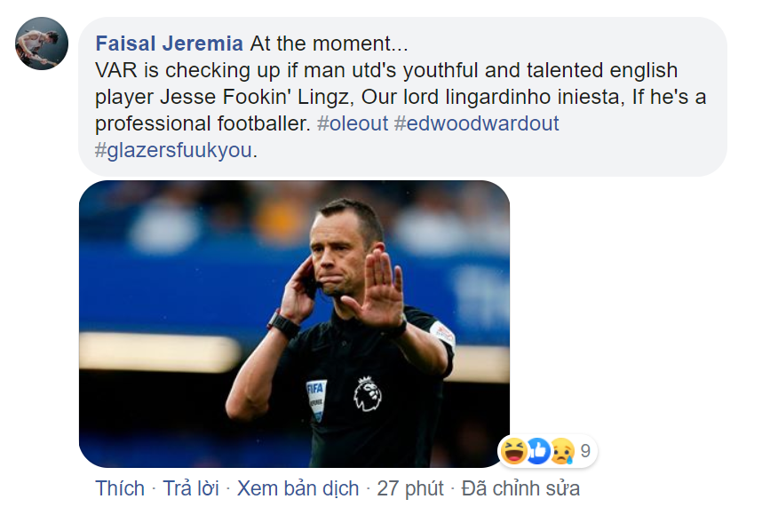778x507 pixels.
Task: Click the laughing Haha reaction emoji
Action: pos(512,451)
